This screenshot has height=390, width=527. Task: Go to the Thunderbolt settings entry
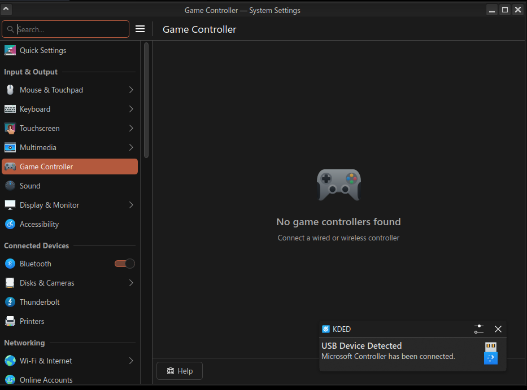coord(70,302)
